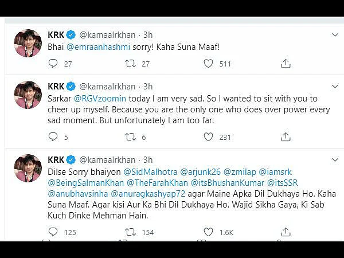Open the first tweet's more options chevron
Viewport: 344px width, 258px height.
pos(335,35)
